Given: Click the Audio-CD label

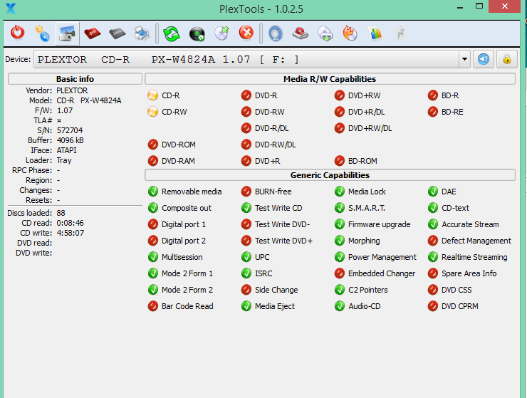Looking at the screenshot, I should 365,306.
